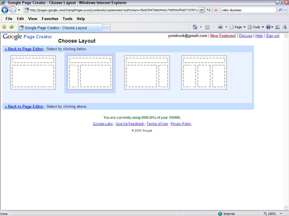This screenshot has width=289, height=216.
Task: Click the Choose Layout heading
Action: [77, 40]
